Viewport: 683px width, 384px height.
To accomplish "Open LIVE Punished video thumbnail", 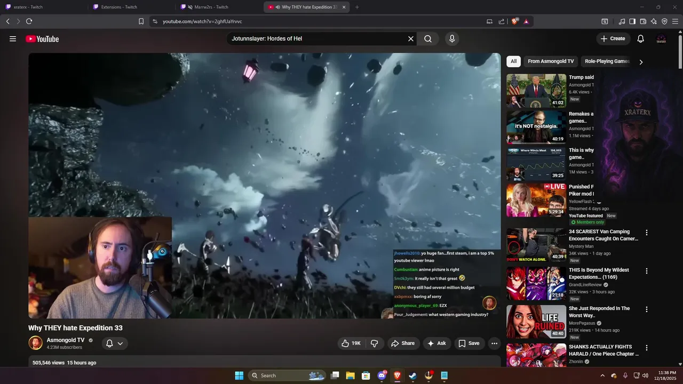I will 536,200.
